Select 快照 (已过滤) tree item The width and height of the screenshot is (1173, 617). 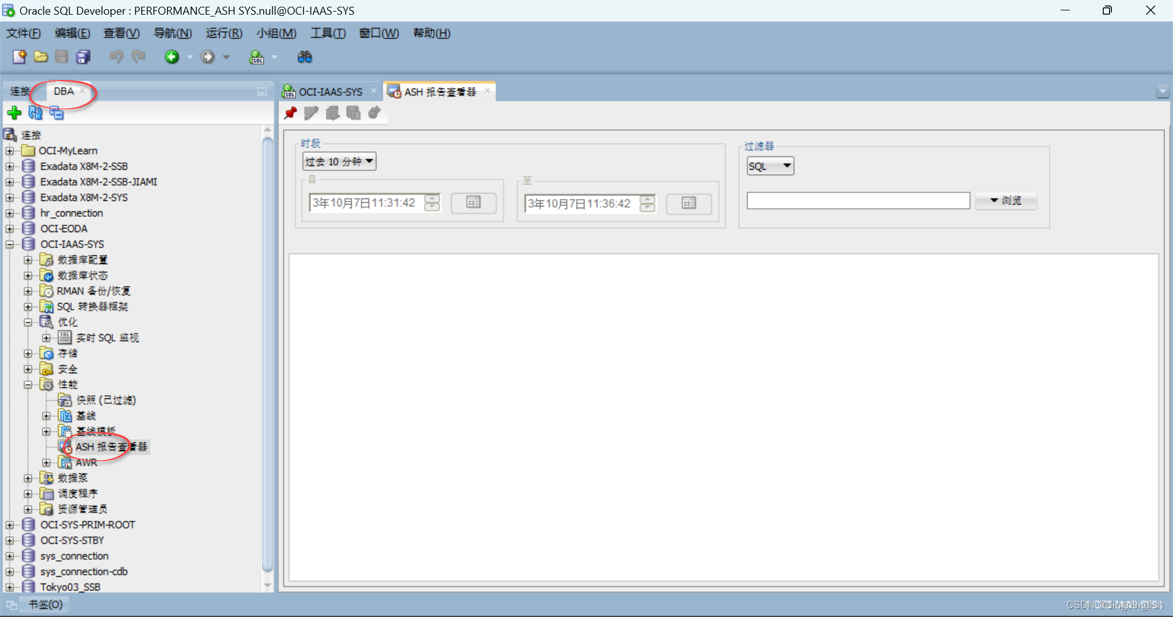[x=106, y=400]
